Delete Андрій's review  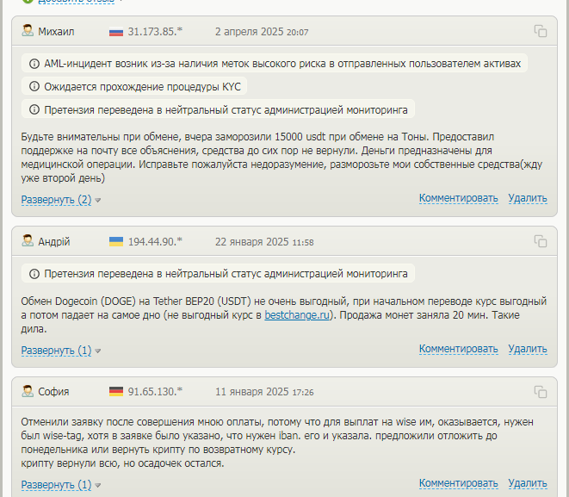pyautogui.click(x=528, y=349)
